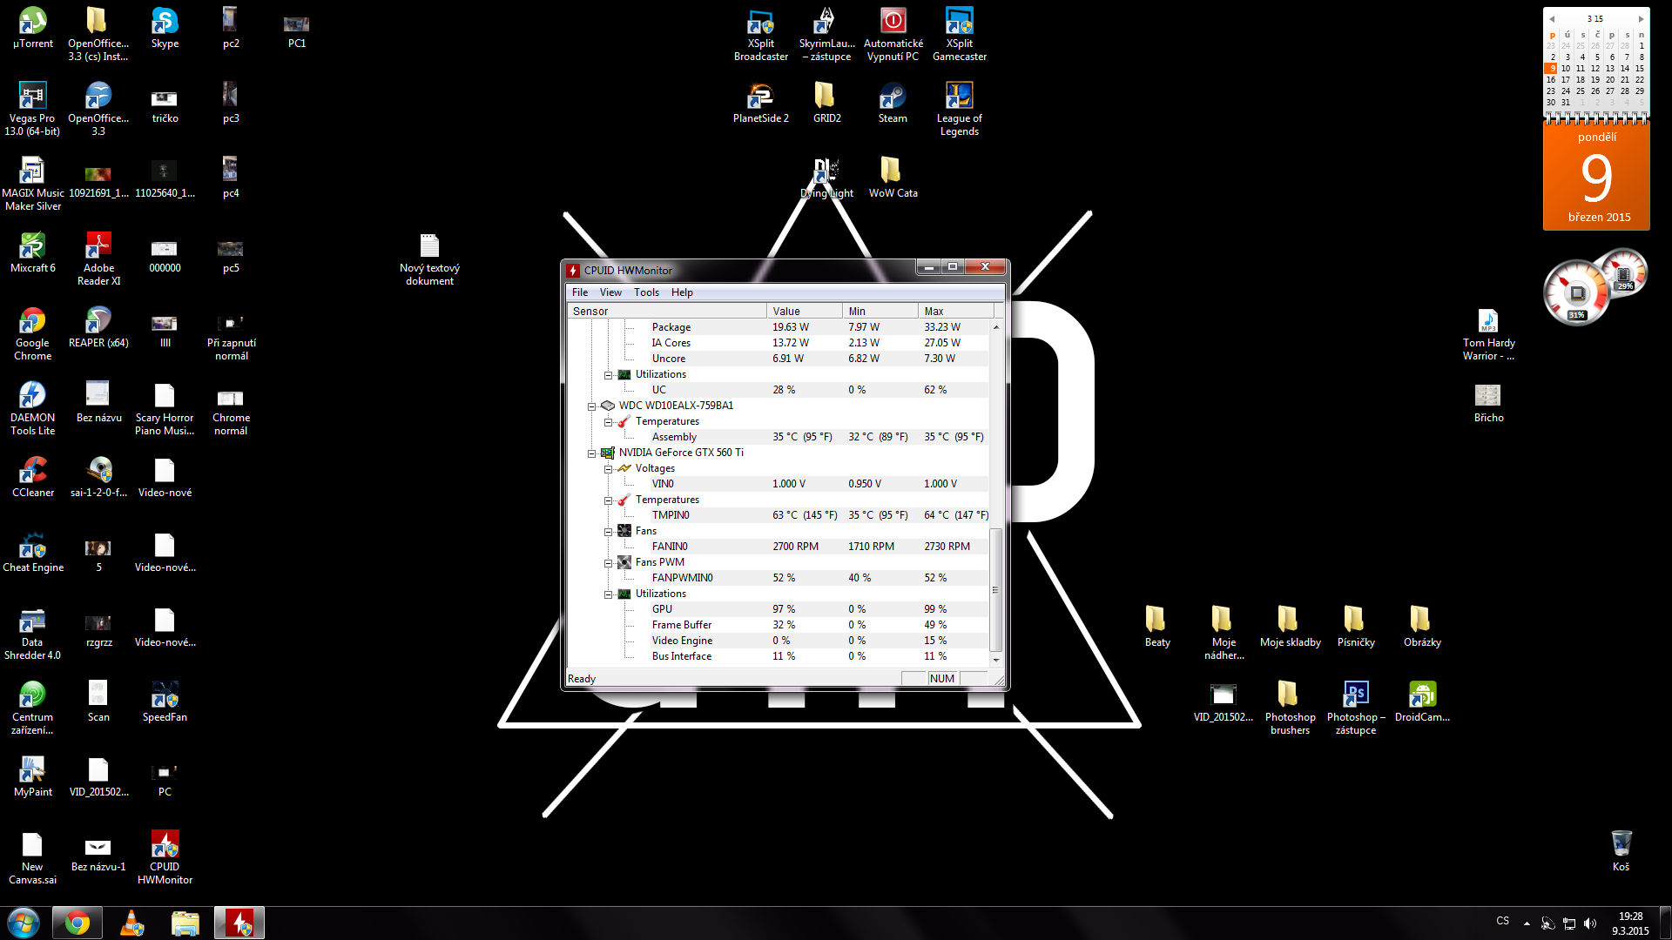Select the XSplit Gamecaster desktop icon
Viewport: 1672px width, 940px height.
pyautogui.click(x=959, y=33)
